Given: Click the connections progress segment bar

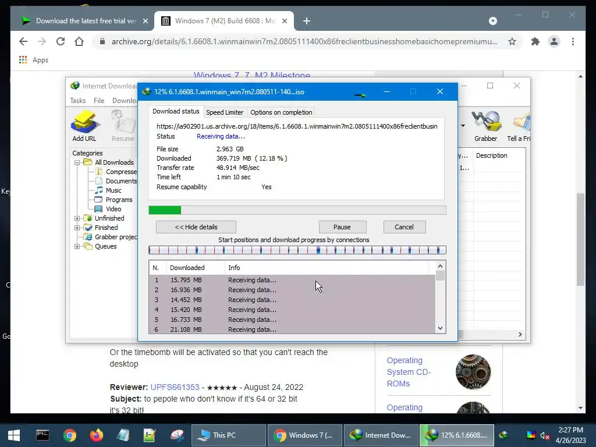Looking at the screenshot, I should [x=297, y=250].
